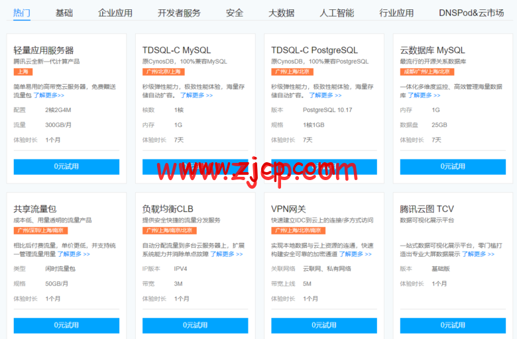This screenshot has height=339, width=517.
Task: Click 0元试用 for 腾讯云图 TCV
Action: 453,326
